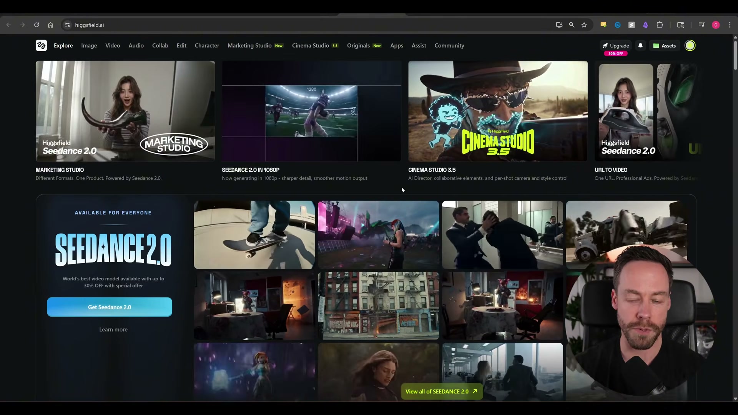Viewport: 738px width, 415px height.
Task: Open the Marketing Studio banner thumbnail
Action: pos(125,111)
